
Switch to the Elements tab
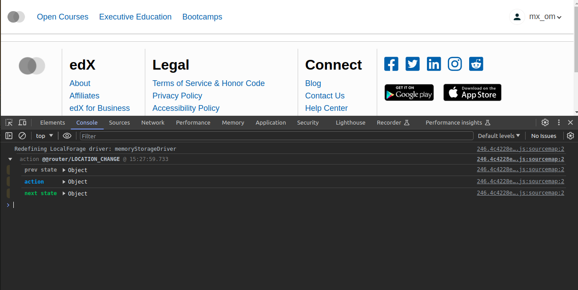(x=52, y=122)
